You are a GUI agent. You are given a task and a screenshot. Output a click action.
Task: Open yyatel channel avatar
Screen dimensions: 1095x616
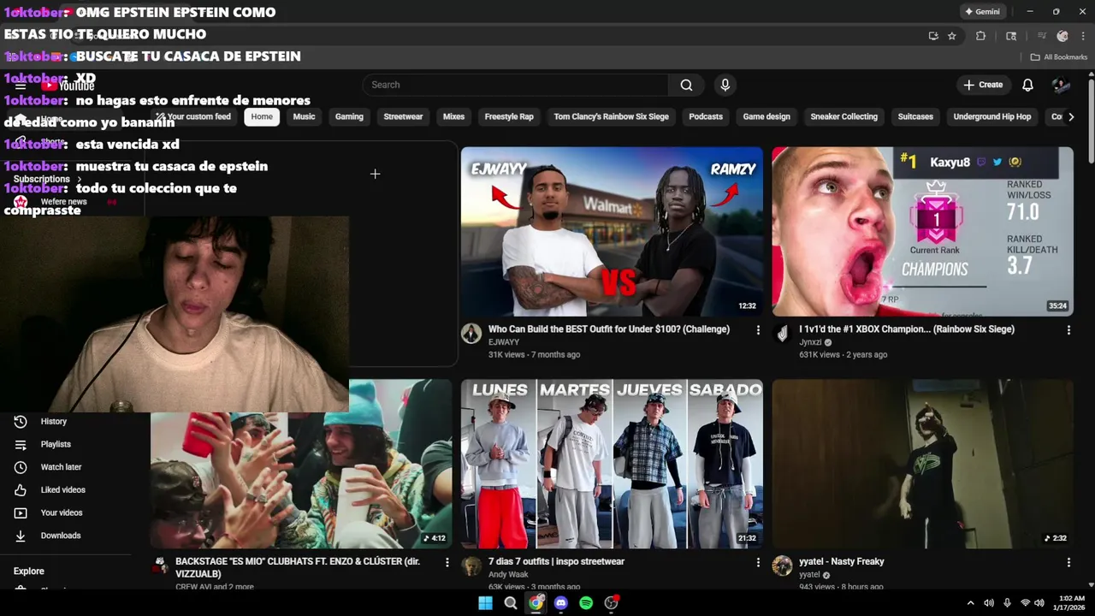[782, 566]
